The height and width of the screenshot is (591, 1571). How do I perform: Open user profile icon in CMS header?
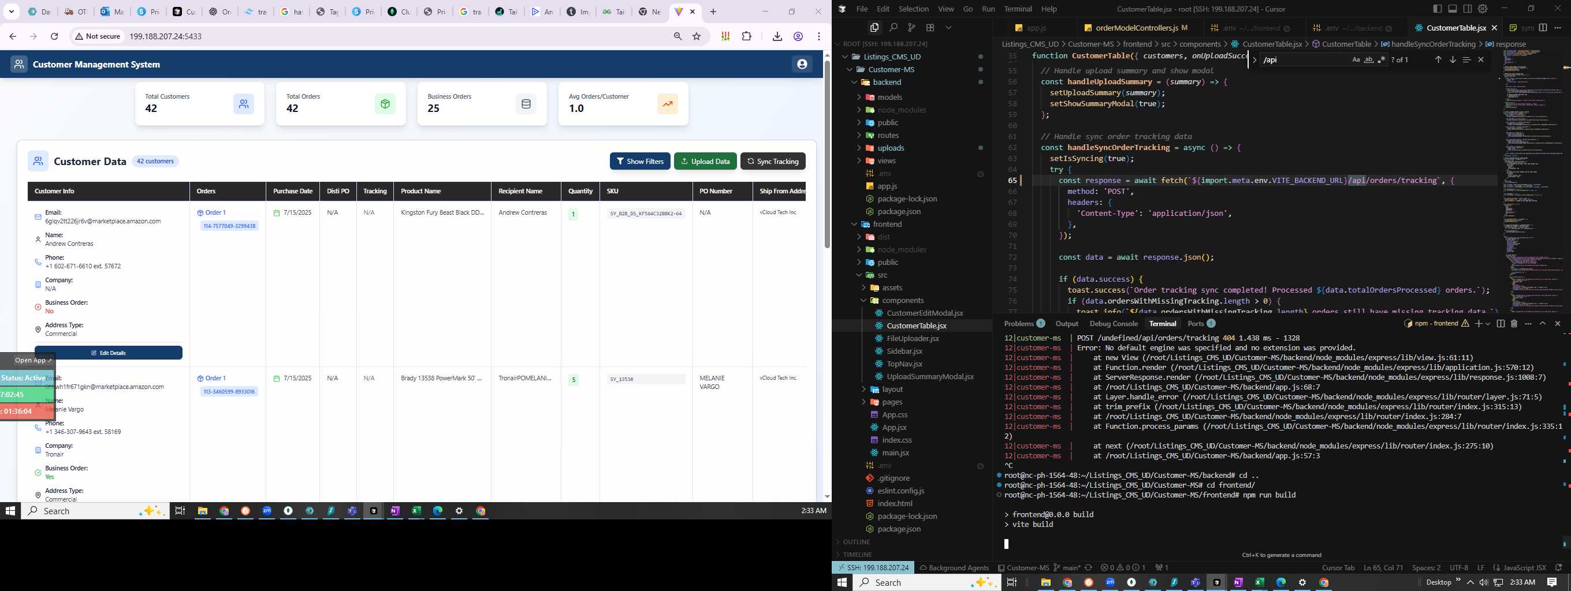click(x=802, y=64)
